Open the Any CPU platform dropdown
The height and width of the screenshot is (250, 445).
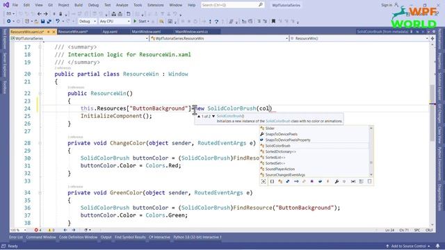click(114, 22)
